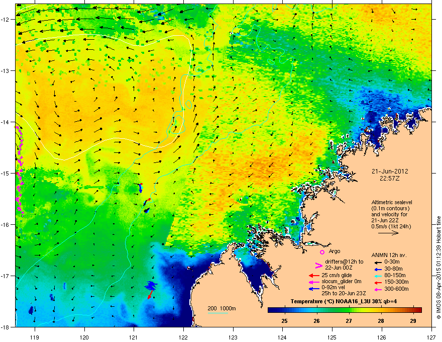This screenshot has height=342, width=442.
Task: Click the red 150-300m ANMN legend arrow
Action: (x=378, y=283)
